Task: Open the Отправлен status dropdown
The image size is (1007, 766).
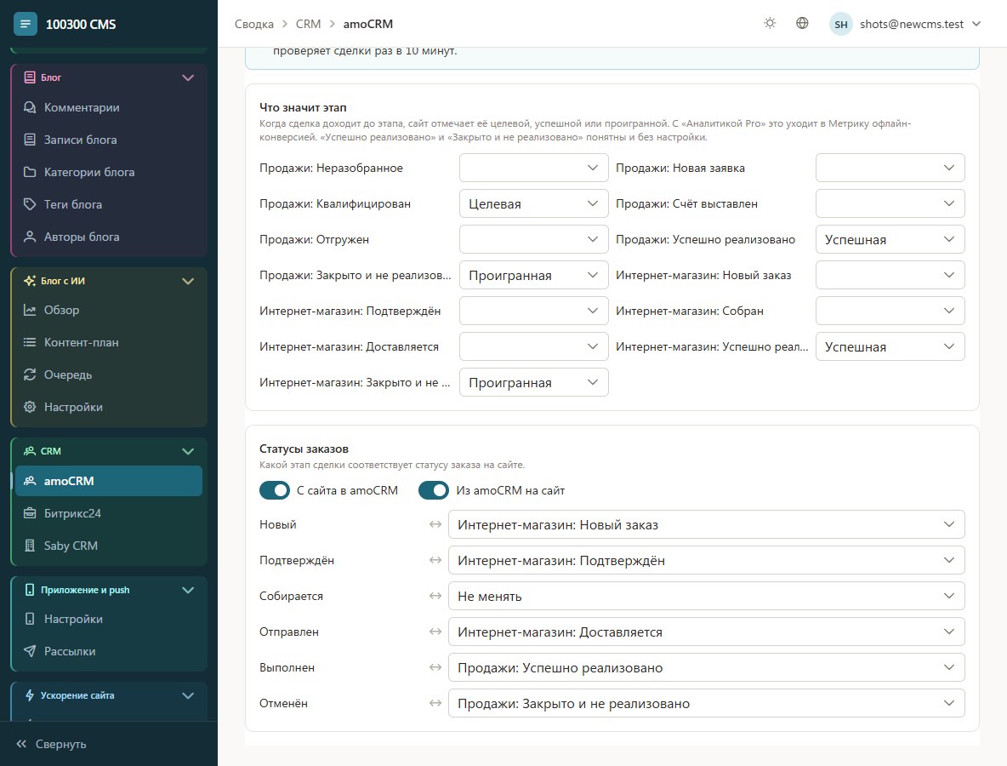Action: (x=707, y=632)
